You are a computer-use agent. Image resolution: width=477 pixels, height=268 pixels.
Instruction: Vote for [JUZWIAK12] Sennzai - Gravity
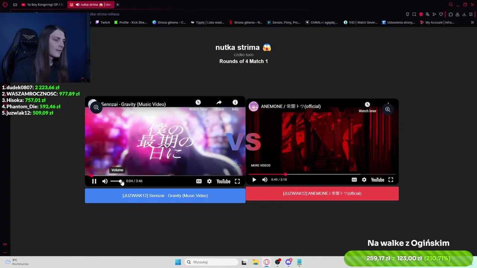coord(165,195)
